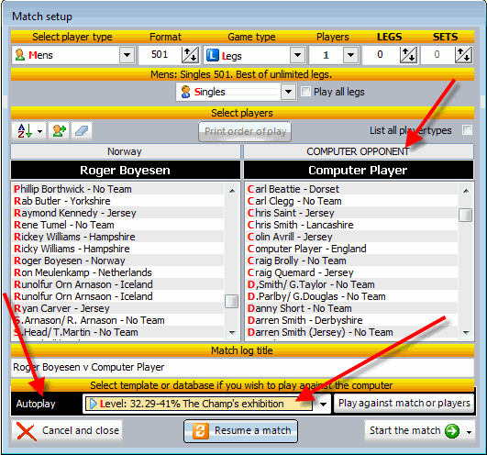
Task: Click the eraser clear players icon
Action: pyautogui.click(x=82, y=131)
